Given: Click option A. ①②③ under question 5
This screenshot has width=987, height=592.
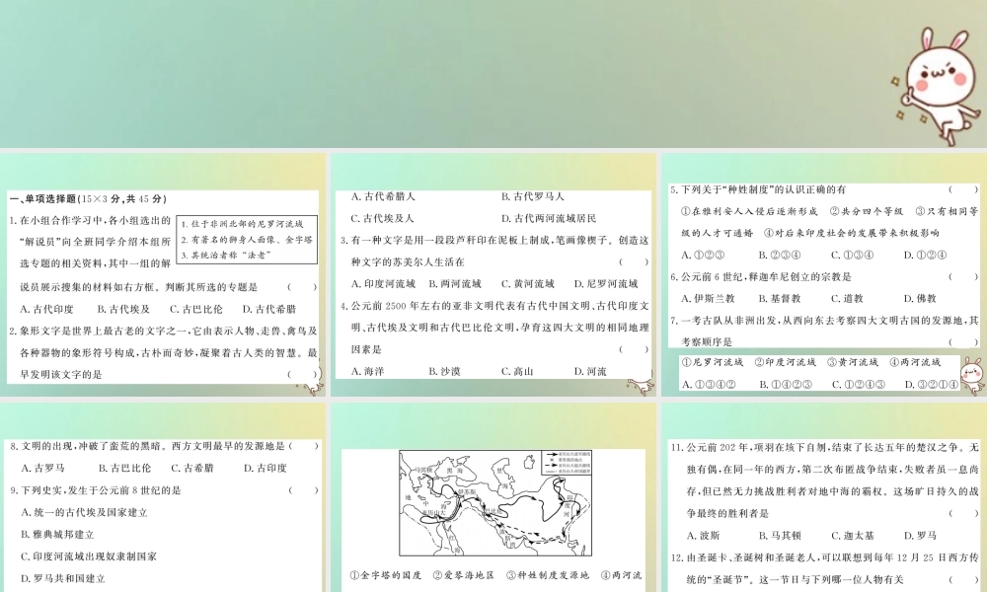Looking at the screenshot, I should [703, 255].
